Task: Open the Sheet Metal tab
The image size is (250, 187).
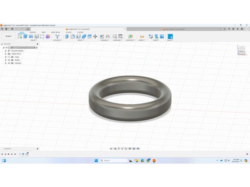Action: tap(56, 32)
